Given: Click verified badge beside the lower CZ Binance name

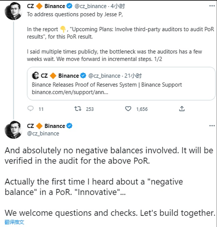Looking at the screenshot, I should 70,126.
